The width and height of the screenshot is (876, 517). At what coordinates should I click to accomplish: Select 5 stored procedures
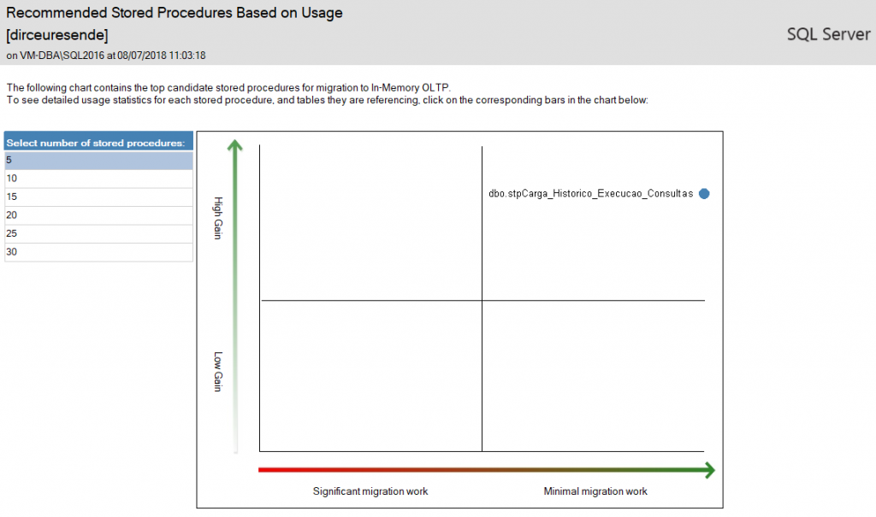[99, 161]
